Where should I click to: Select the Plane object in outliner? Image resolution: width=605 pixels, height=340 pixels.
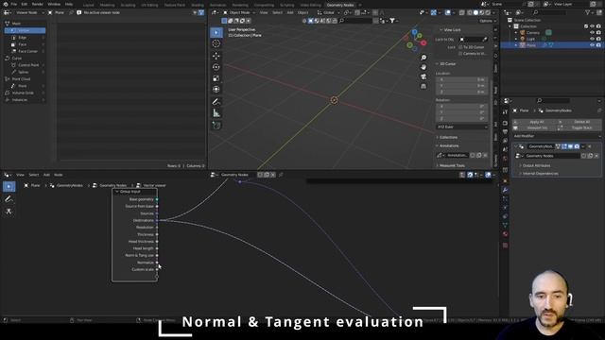[x=531, y=45]
